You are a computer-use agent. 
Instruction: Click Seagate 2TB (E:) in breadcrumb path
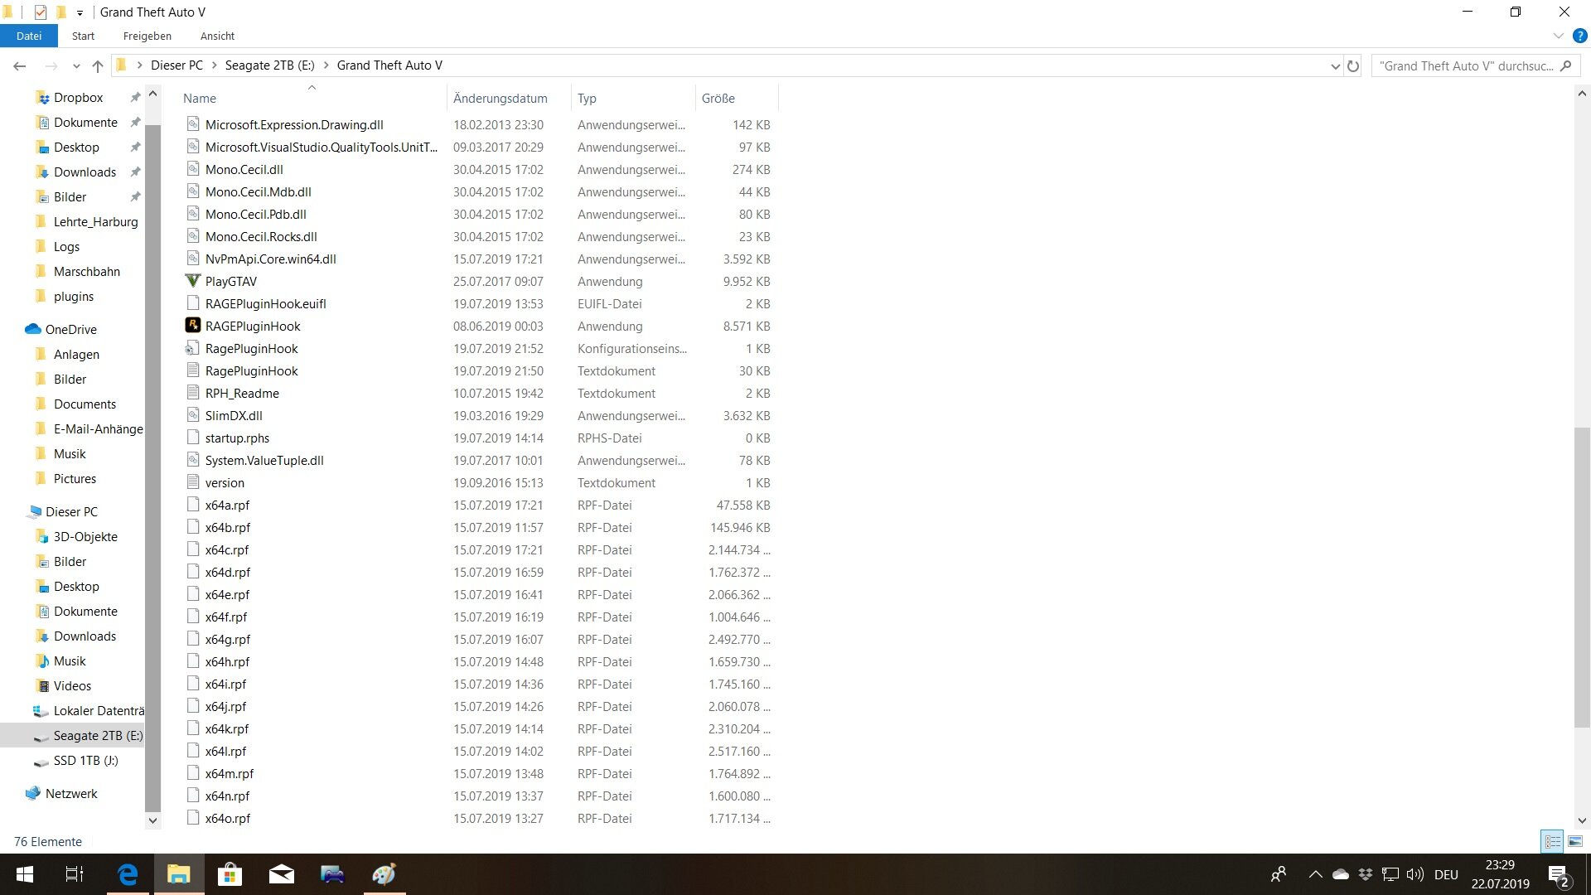tap(269, 65)
